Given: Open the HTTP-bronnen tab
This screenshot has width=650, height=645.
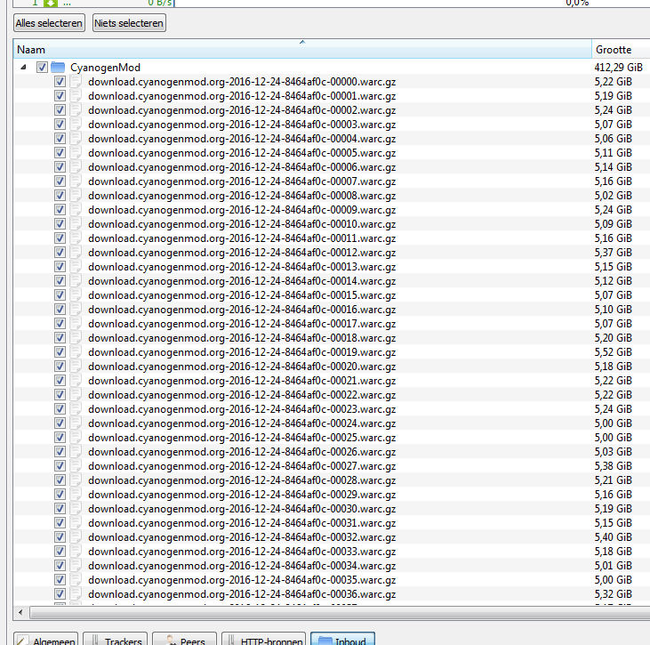Looking at the screenshot, I should pyautogui.click(x=264, y=639).
